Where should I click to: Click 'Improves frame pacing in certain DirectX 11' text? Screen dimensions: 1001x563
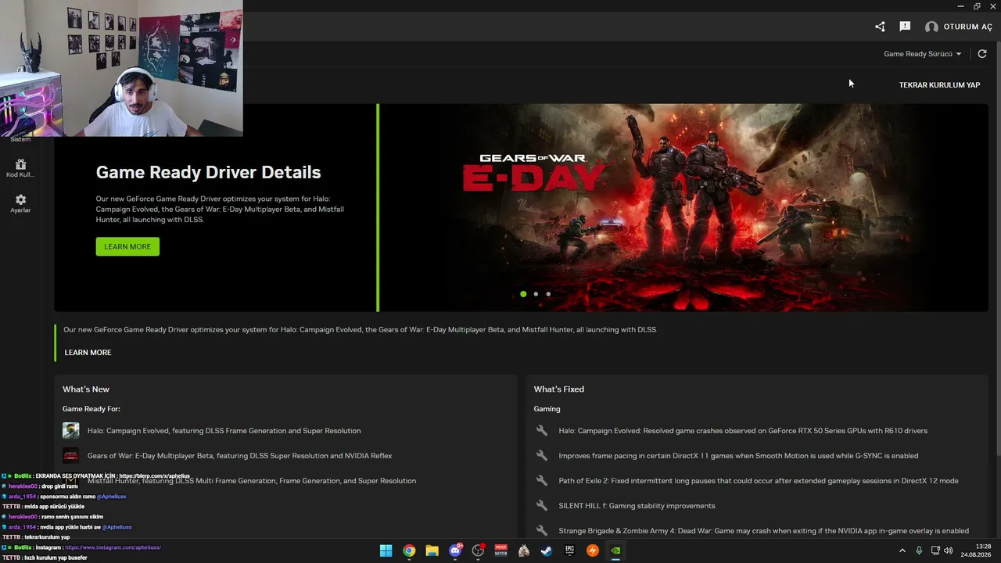tap(738, 456)
